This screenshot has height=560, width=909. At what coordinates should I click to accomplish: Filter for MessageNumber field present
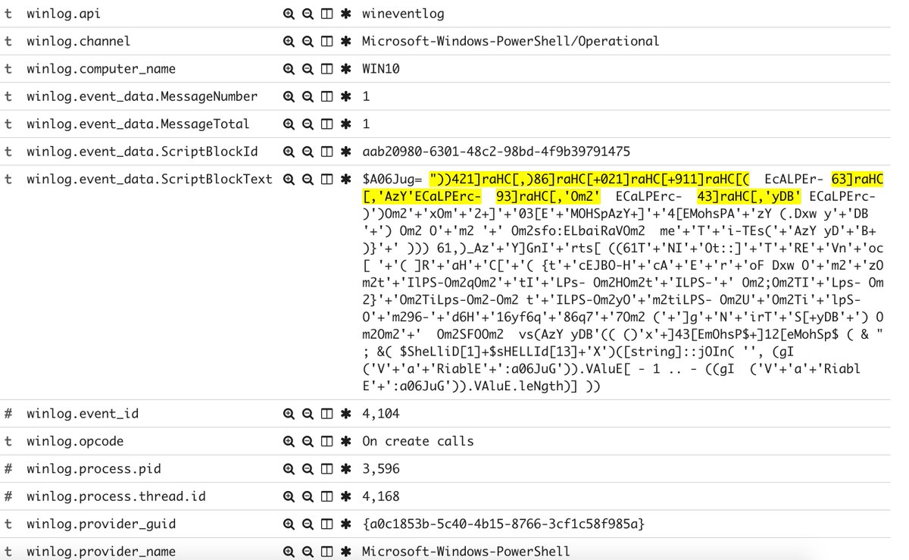click(x=346, y=96)
